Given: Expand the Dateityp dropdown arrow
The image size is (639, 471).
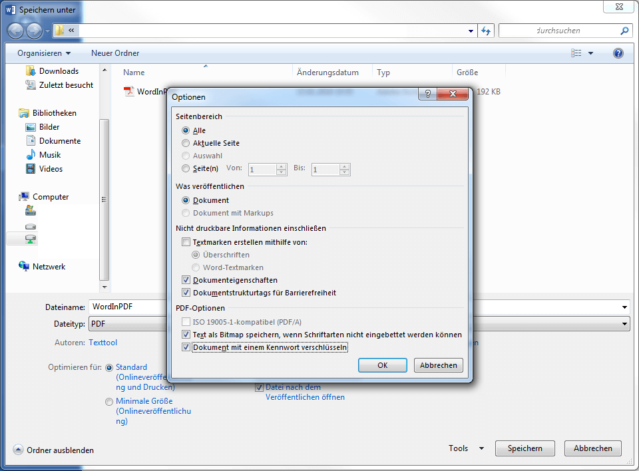Looking at the screenshot, I should point(624,324).
